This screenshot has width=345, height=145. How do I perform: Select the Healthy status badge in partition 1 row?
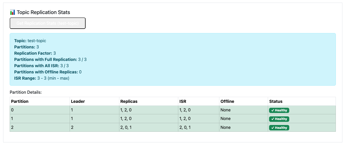(x=279, y=119)
